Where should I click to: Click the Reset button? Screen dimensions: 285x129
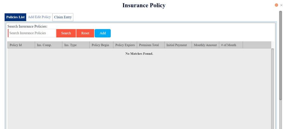click(85, 33)
